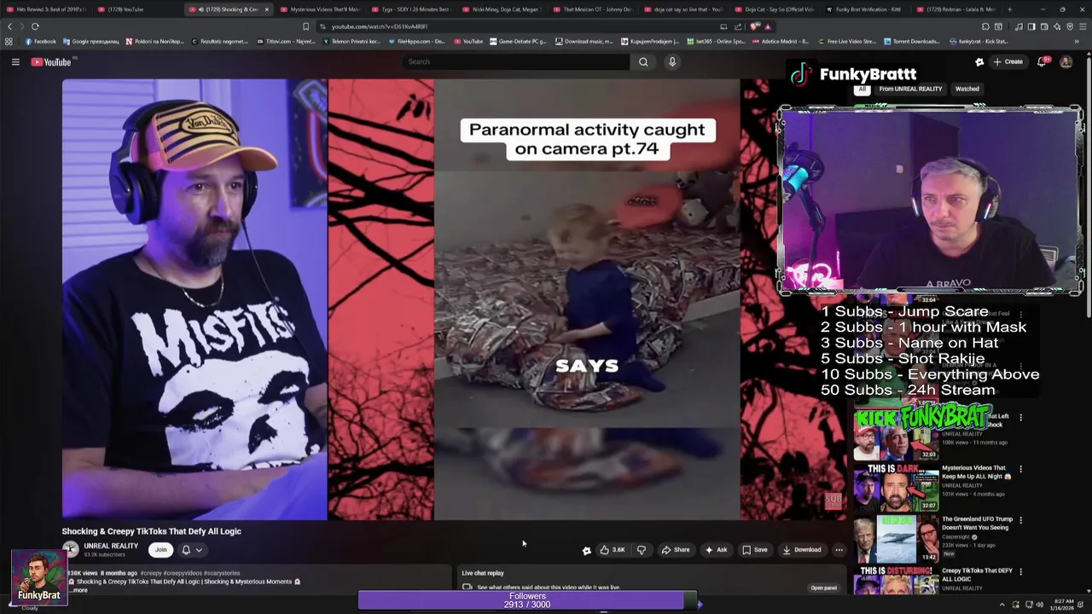Open Creepy TikToks That DEFY ALL LOGIC title
Screen dimensions: 1092x614
pyautogui.click(x=977, y=574)
